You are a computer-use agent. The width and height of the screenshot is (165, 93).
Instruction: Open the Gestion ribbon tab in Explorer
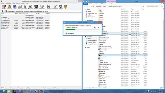click(x=111, y=4)
